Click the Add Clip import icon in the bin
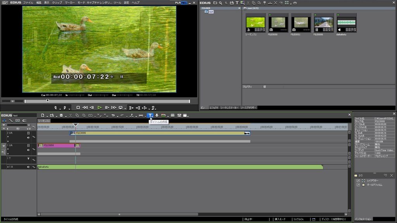 (x=232, y=3)
